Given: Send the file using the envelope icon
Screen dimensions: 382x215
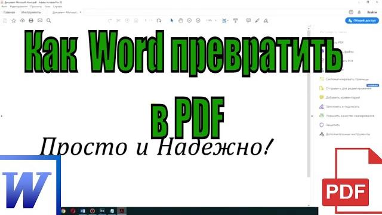Looking at the screenshot, I should pos(40,21).
